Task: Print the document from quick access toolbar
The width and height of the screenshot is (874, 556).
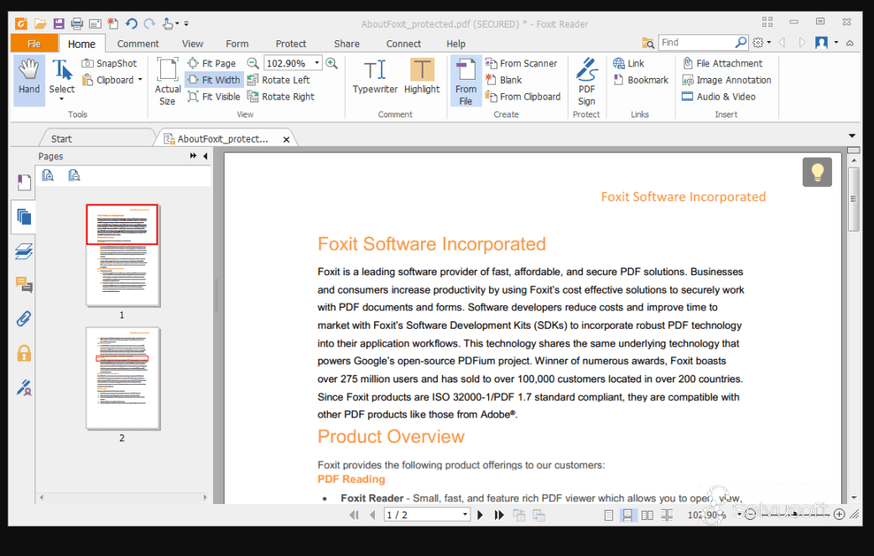Action: tap(77, 23)
